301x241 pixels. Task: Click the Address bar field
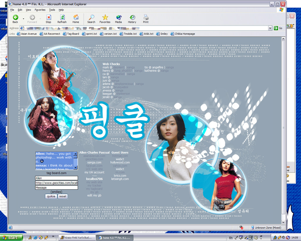[x=144, y=28]
